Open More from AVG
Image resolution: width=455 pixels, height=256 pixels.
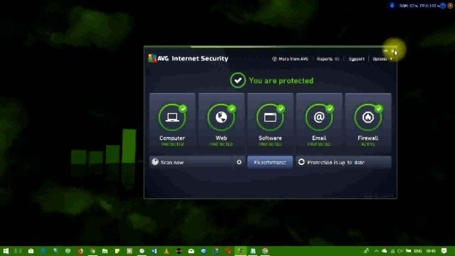(290, 59)
